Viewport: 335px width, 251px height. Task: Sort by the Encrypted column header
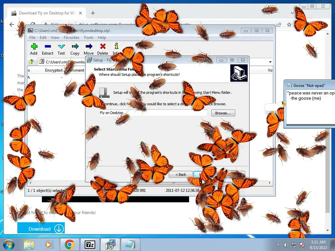pyautogui.click(x=54, y=70)
